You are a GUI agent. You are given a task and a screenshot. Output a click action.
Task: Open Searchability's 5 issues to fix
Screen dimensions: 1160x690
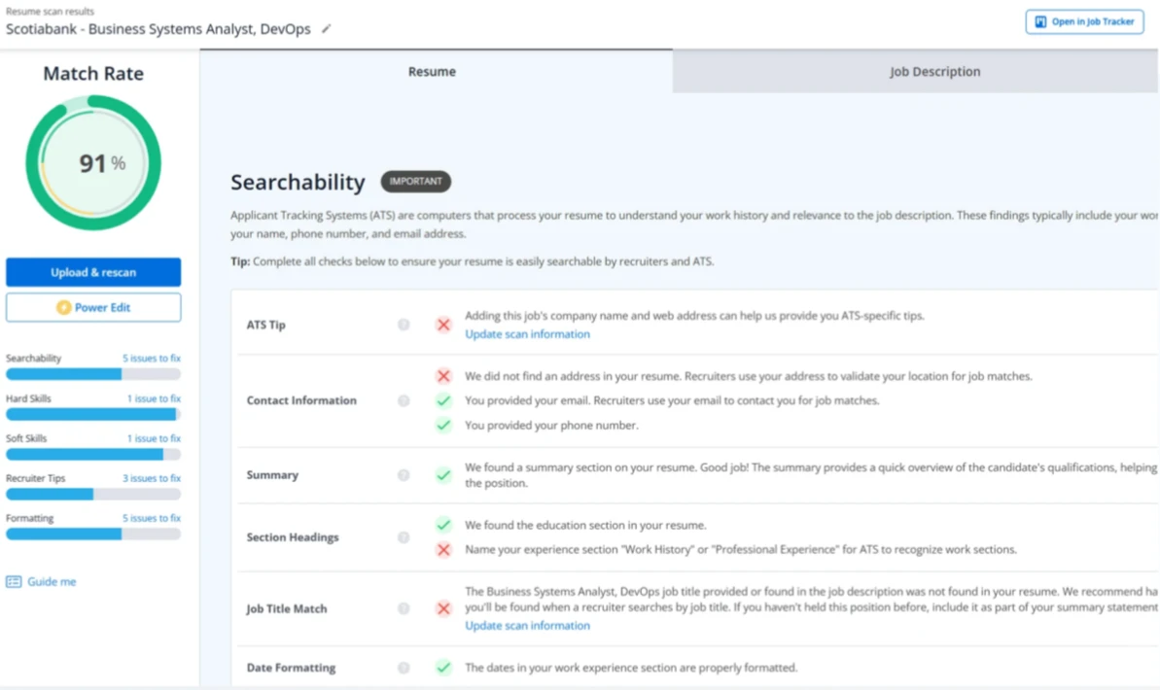(153, 358)
